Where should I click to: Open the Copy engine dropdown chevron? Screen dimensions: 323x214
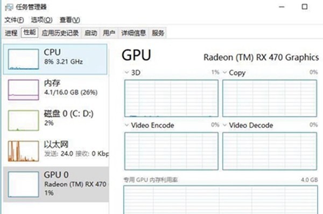click(x=224, y=72)
